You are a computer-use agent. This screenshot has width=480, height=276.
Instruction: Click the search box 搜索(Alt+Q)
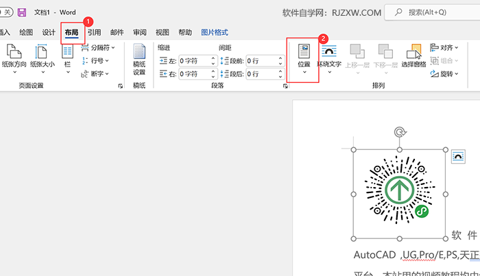pyautogui.click(x=432, y=12)
